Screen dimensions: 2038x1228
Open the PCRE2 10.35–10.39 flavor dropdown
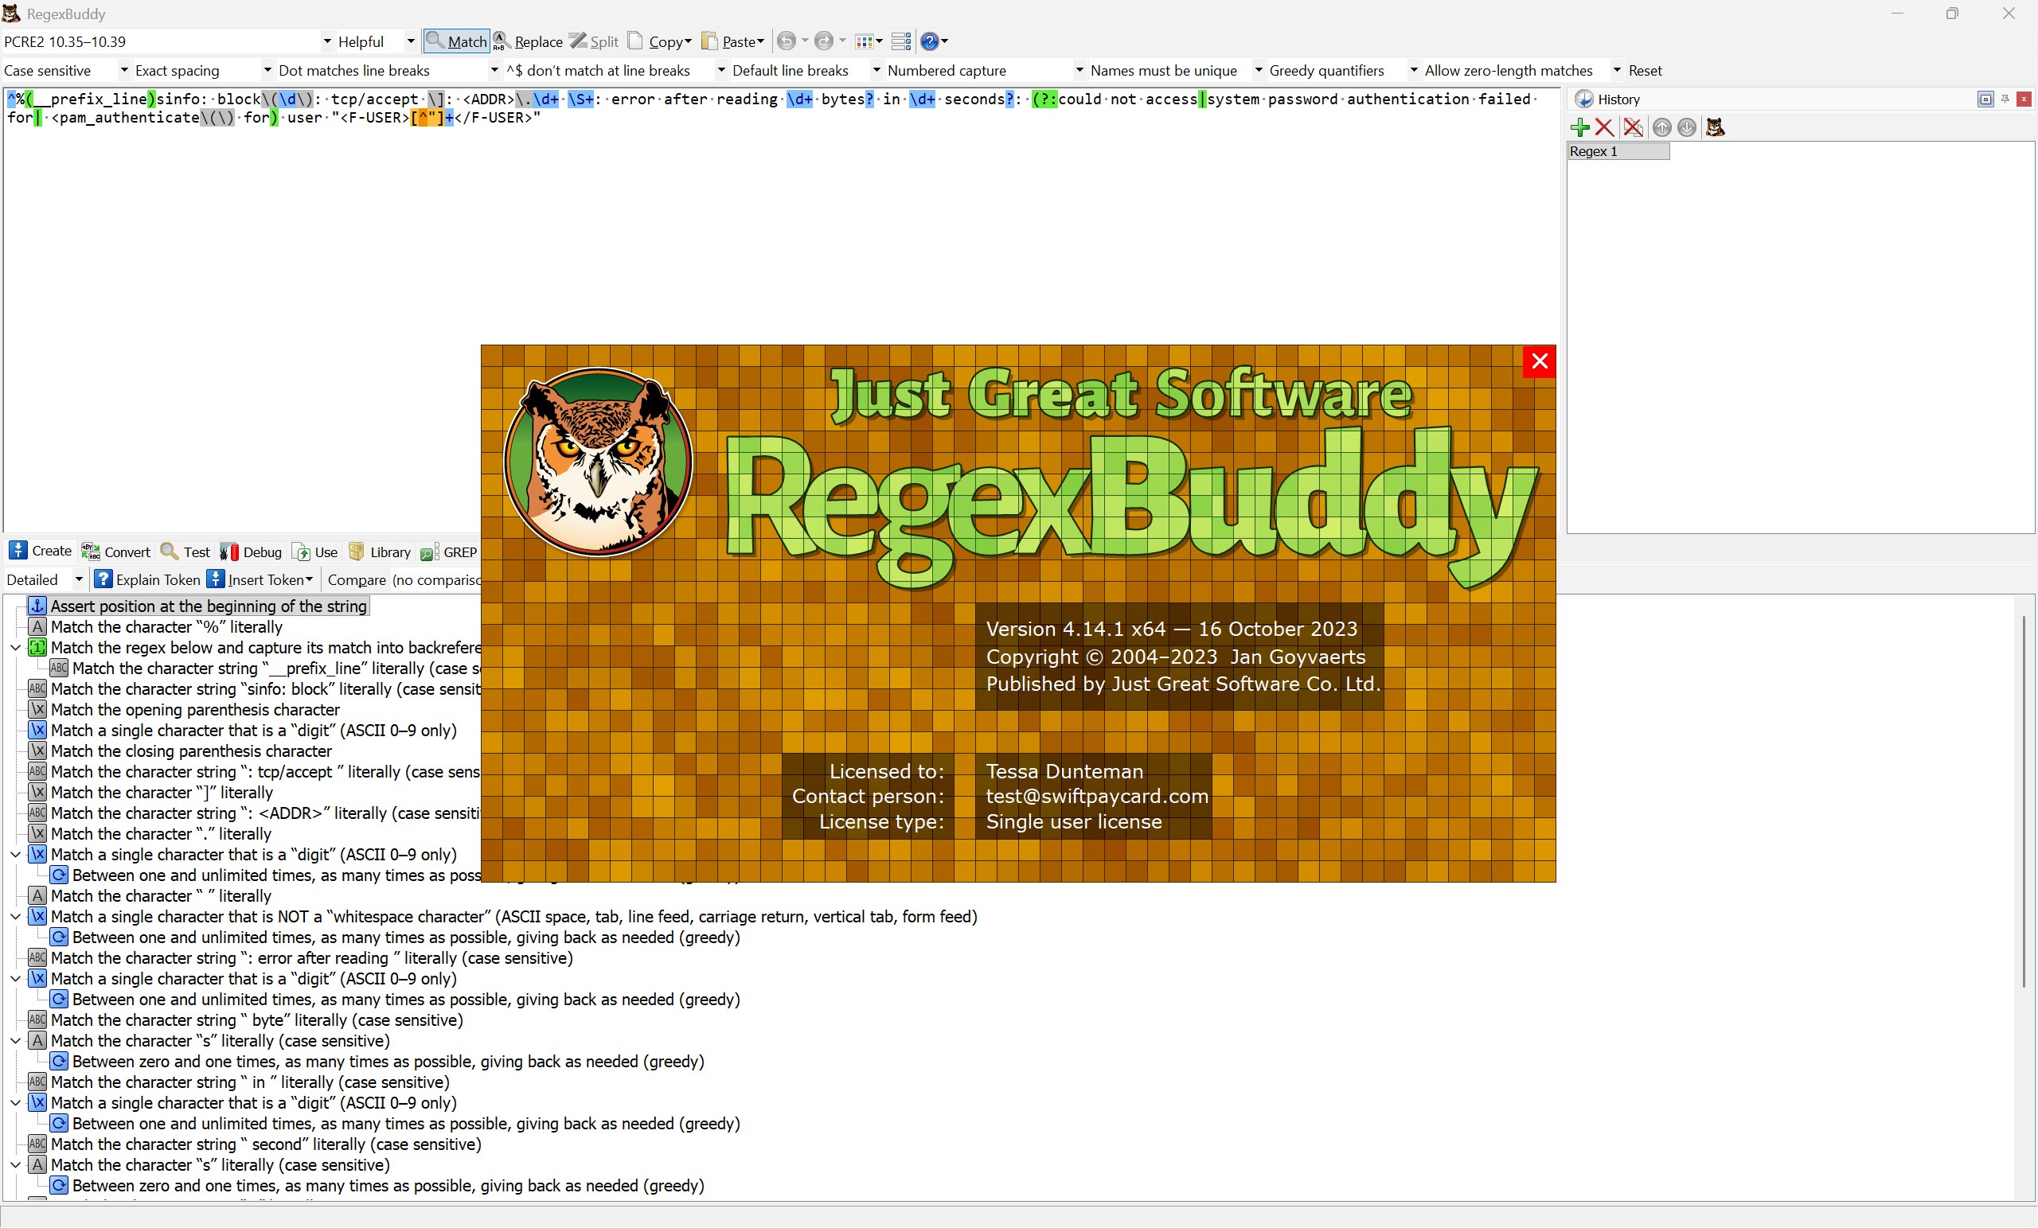[327, 41]
